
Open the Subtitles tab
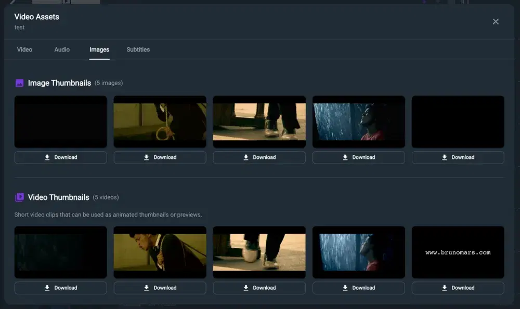[138, 50]
